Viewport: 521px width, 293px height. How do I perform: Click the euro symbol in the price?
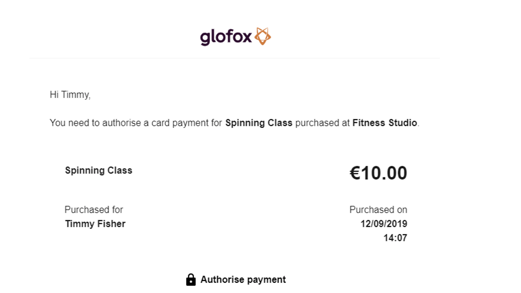(x=355, y=173)
